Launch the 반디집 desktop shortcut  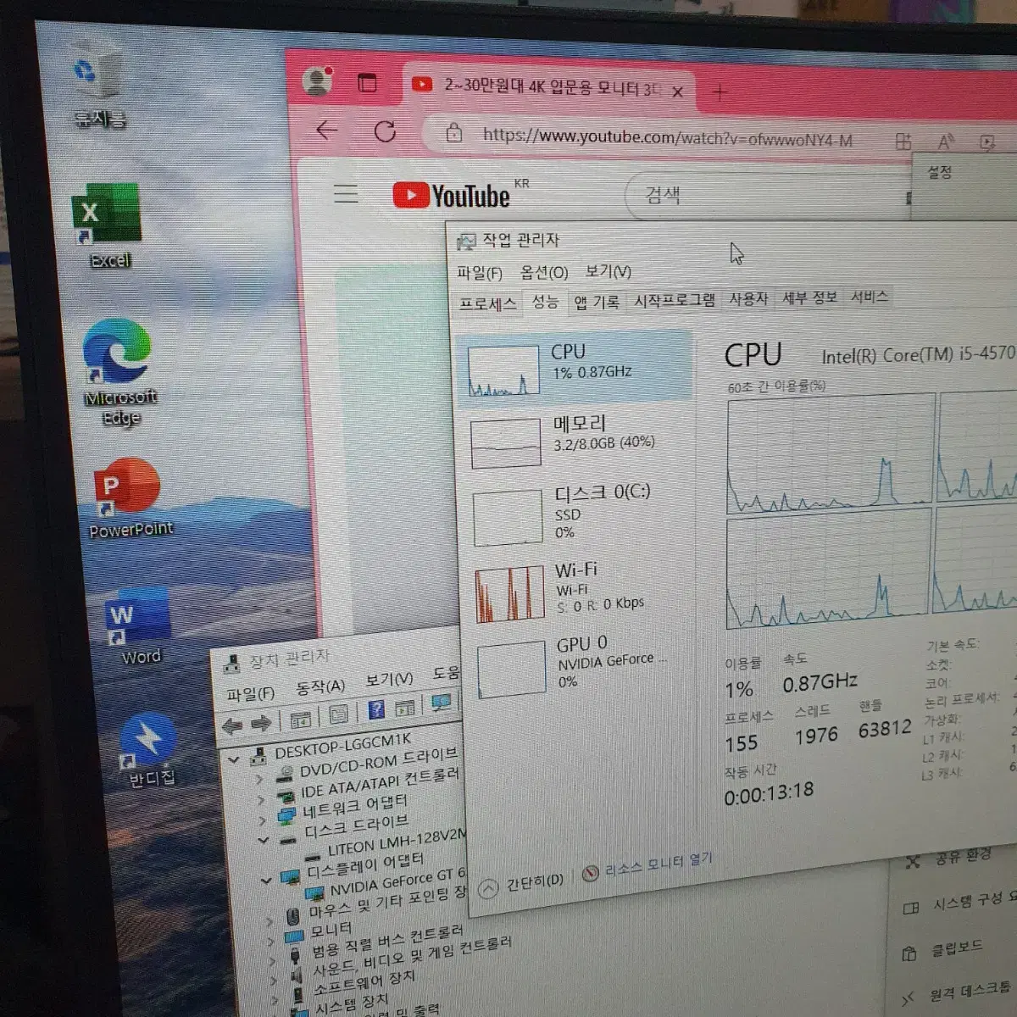click(149, 750)
